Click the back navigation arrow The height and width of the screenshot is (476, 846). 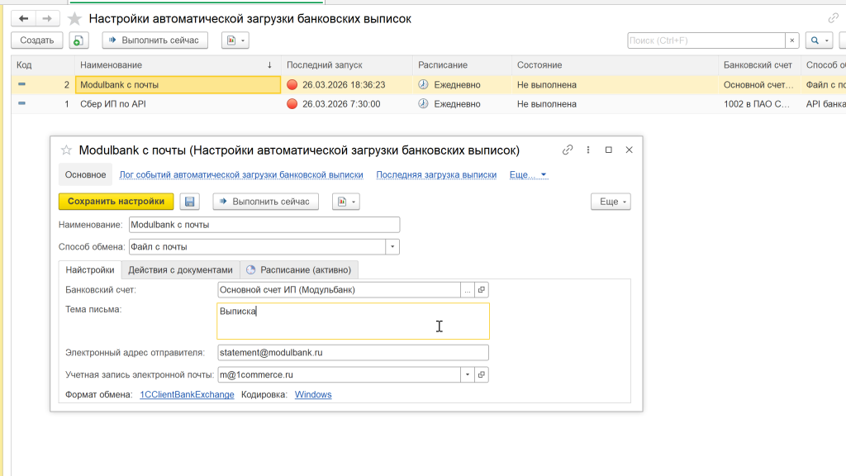pos(23,18)
